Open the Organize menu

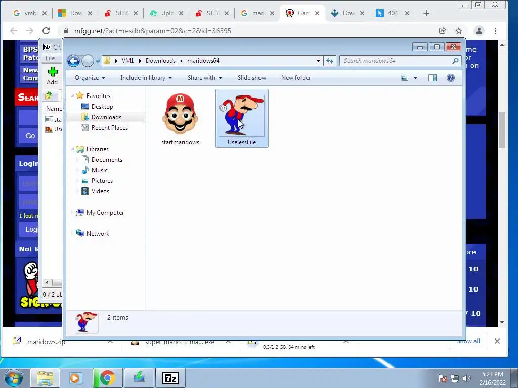point(90,78)
